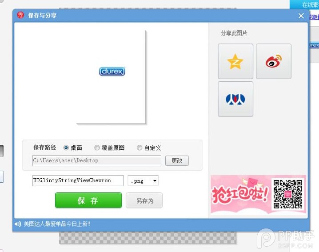The height and width of the screenshot is (252, 319).
Task: Close the 保存与分享 dialog
Action: click(x=301, y=16)
